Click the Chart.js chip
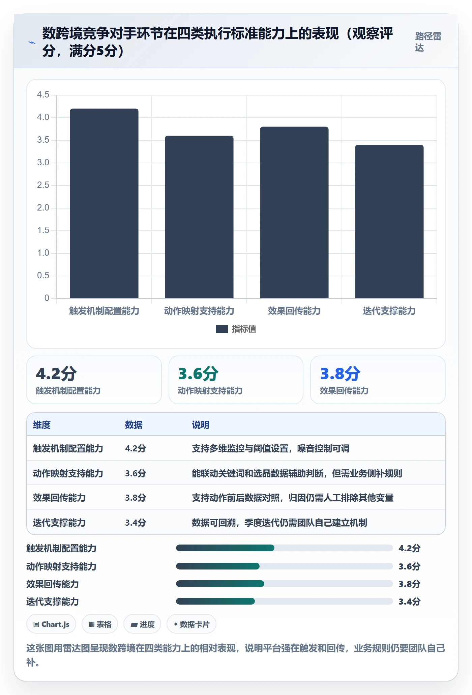Image resolution: width=472 pixels, height=695 pixels. click(x=51, y=624)
